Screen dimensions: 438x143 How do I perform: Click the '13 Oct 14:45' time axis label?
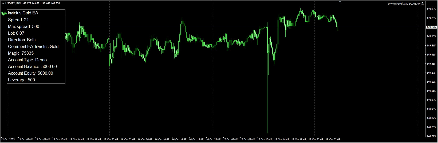(x=77, y=139)
